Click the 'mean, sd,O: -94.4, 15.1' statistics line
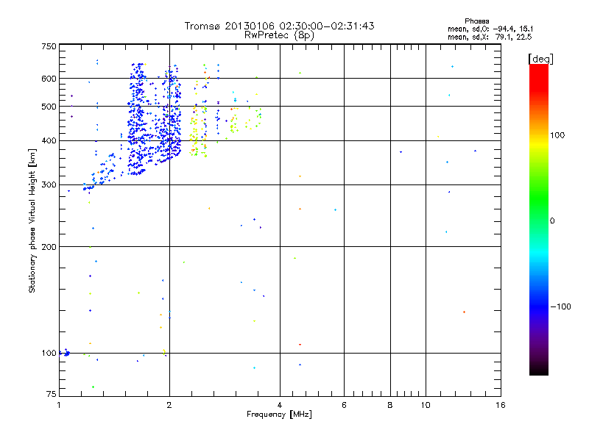 [x=490, y=29]
